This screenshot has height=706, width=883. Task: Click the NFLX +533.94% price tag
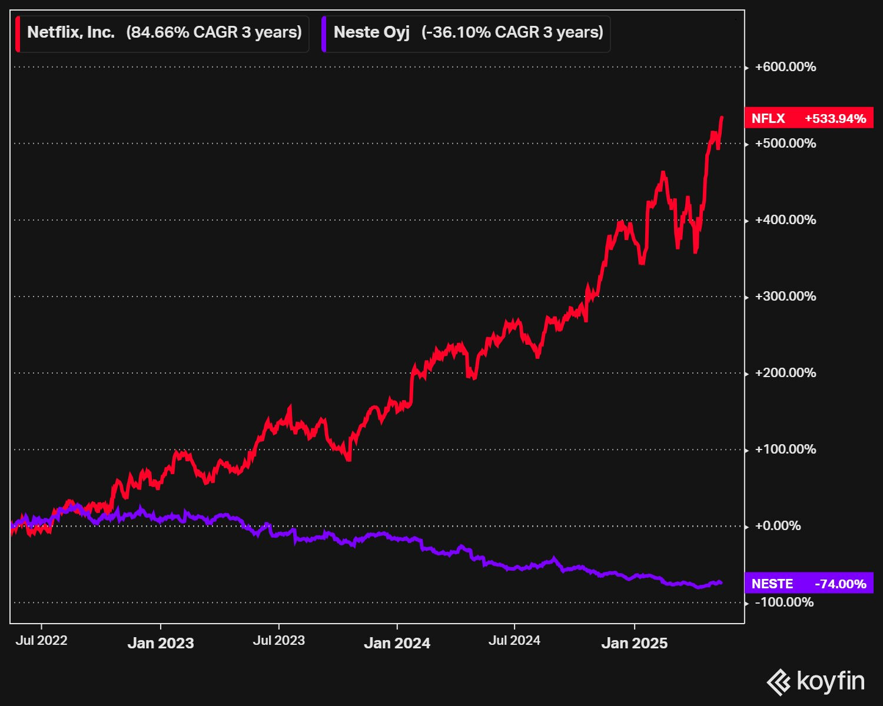click(x=809, y=118)
